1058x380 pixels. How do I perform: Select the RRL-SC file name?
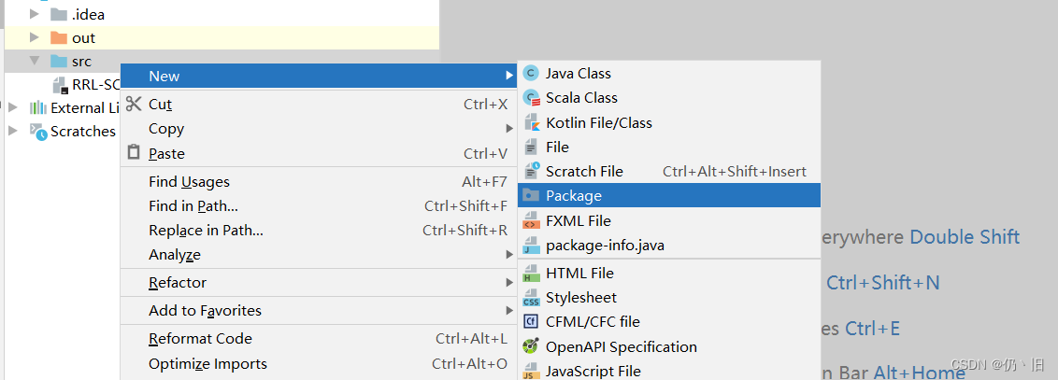point(96,86)
